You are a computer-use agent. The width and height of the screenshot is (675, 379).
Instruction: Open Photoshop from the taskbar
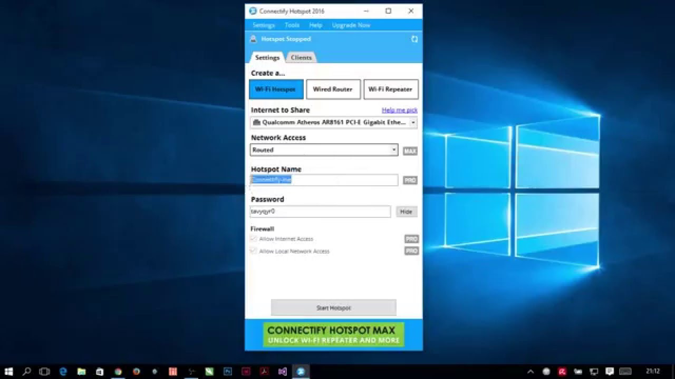228,371
